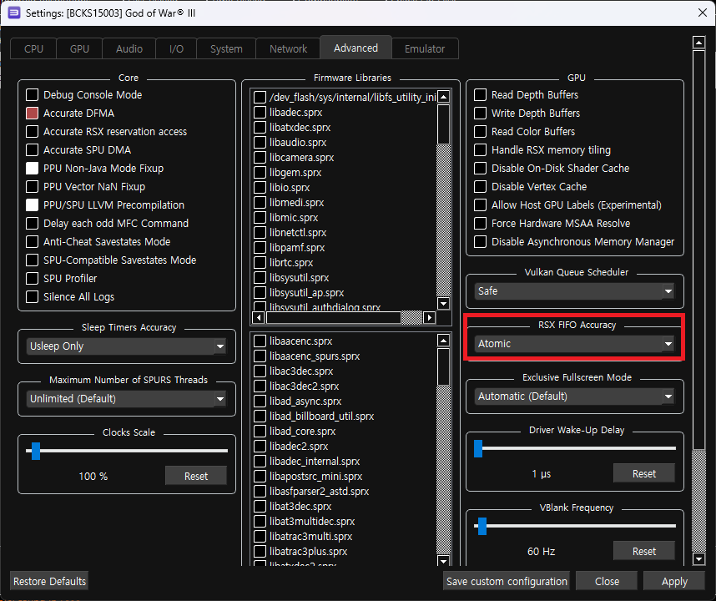Tick libac3dec.sprx library checkbox

pyautogui.click(x=260, y=371)
